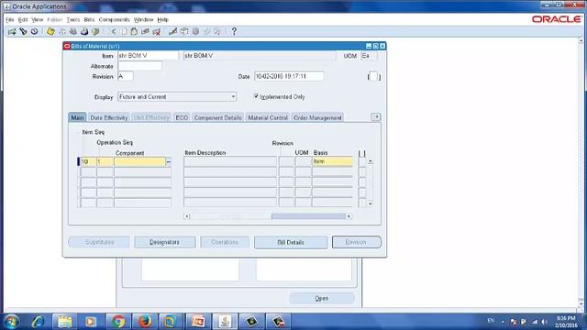The width and height of the screenshot is (587, 330).
Task: Click the Find flashlight toolbar icon
Action: (23, 31)
